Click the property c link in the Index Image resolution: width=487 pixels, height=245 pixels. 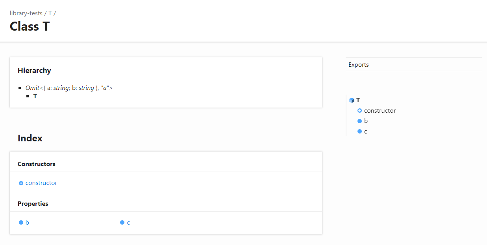coord(129,222)
